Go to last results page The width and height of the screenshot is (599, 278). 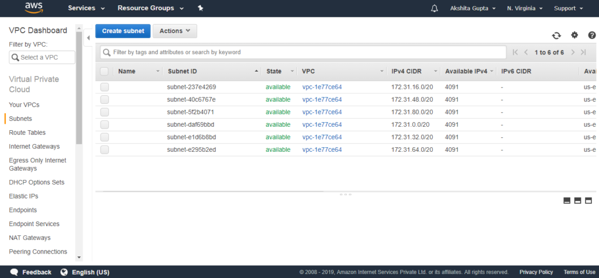[x=583, y=52]
